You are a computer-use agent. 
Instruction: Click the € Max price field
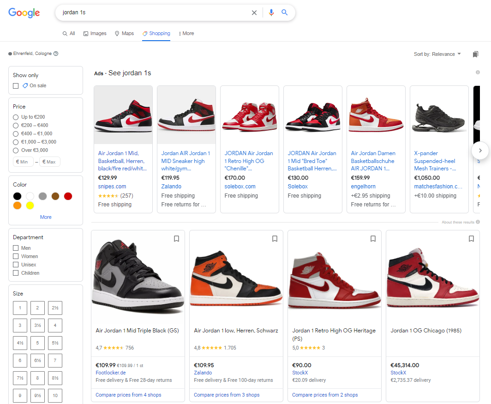(x=50, y=162)
